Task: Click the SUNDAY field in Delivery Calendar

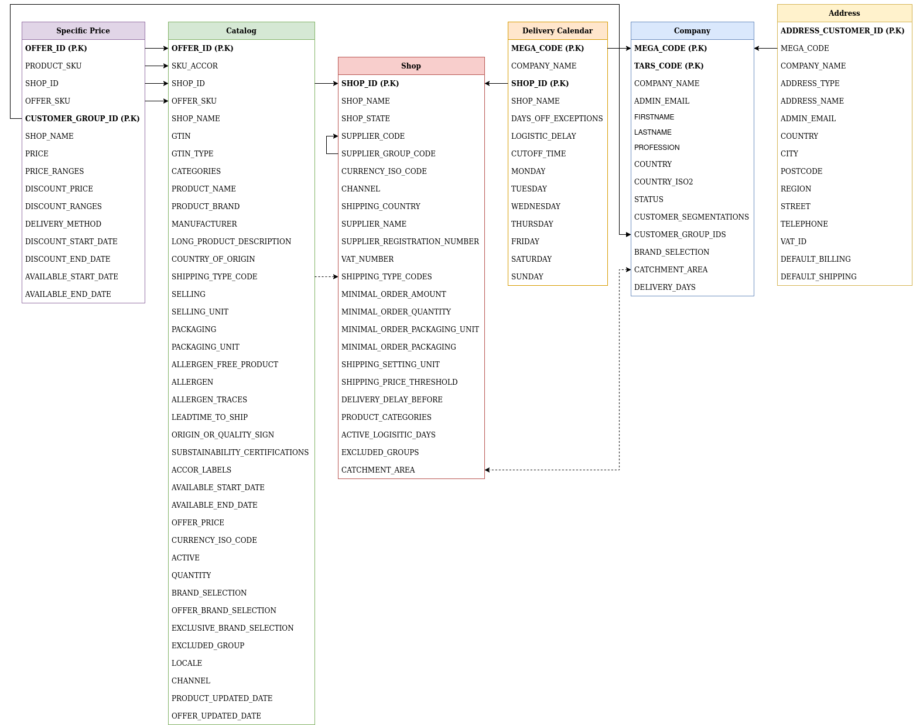Action: [528, 276]
